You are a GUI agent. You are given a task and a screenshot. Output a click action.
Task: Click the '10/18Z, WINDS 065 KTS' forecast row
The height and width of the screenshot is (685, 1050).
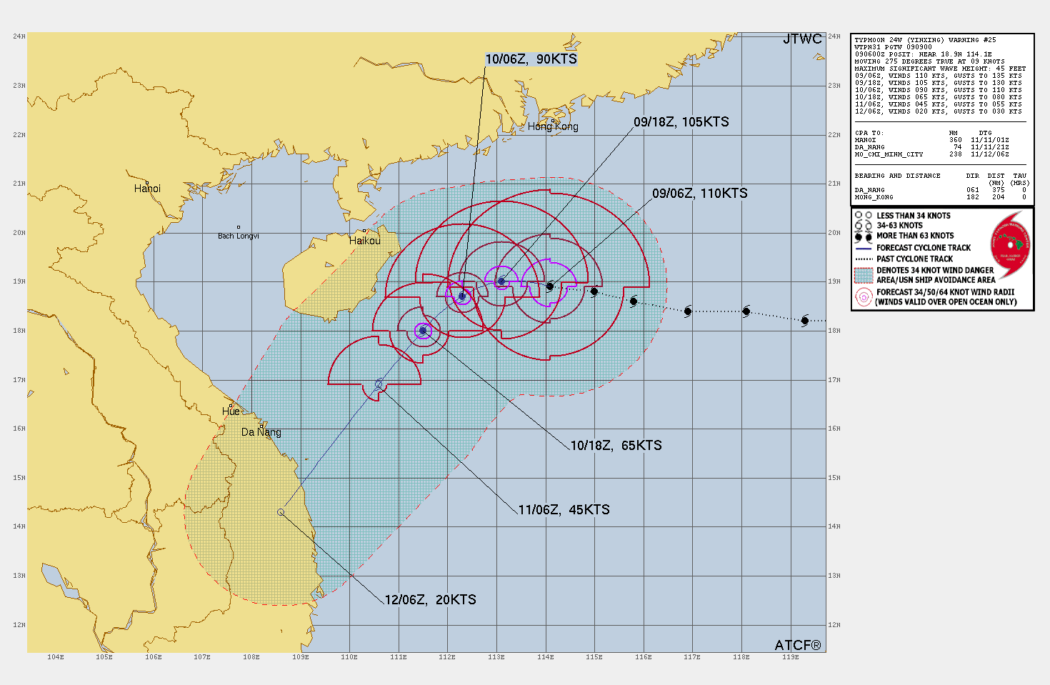[938, 97]
